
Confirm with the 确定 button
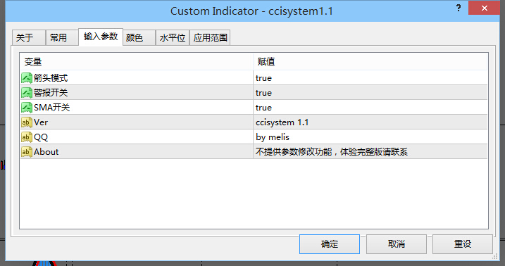330,244
